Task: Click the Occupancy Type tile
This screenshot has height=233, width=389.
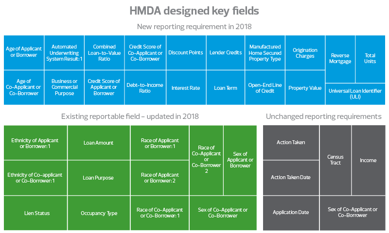Action: click(98, 213)
